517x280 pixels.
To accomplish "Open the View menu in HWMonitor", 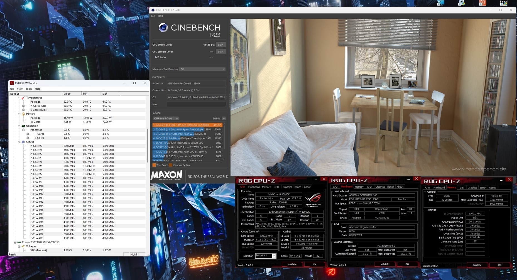I will tap(20, 89).
